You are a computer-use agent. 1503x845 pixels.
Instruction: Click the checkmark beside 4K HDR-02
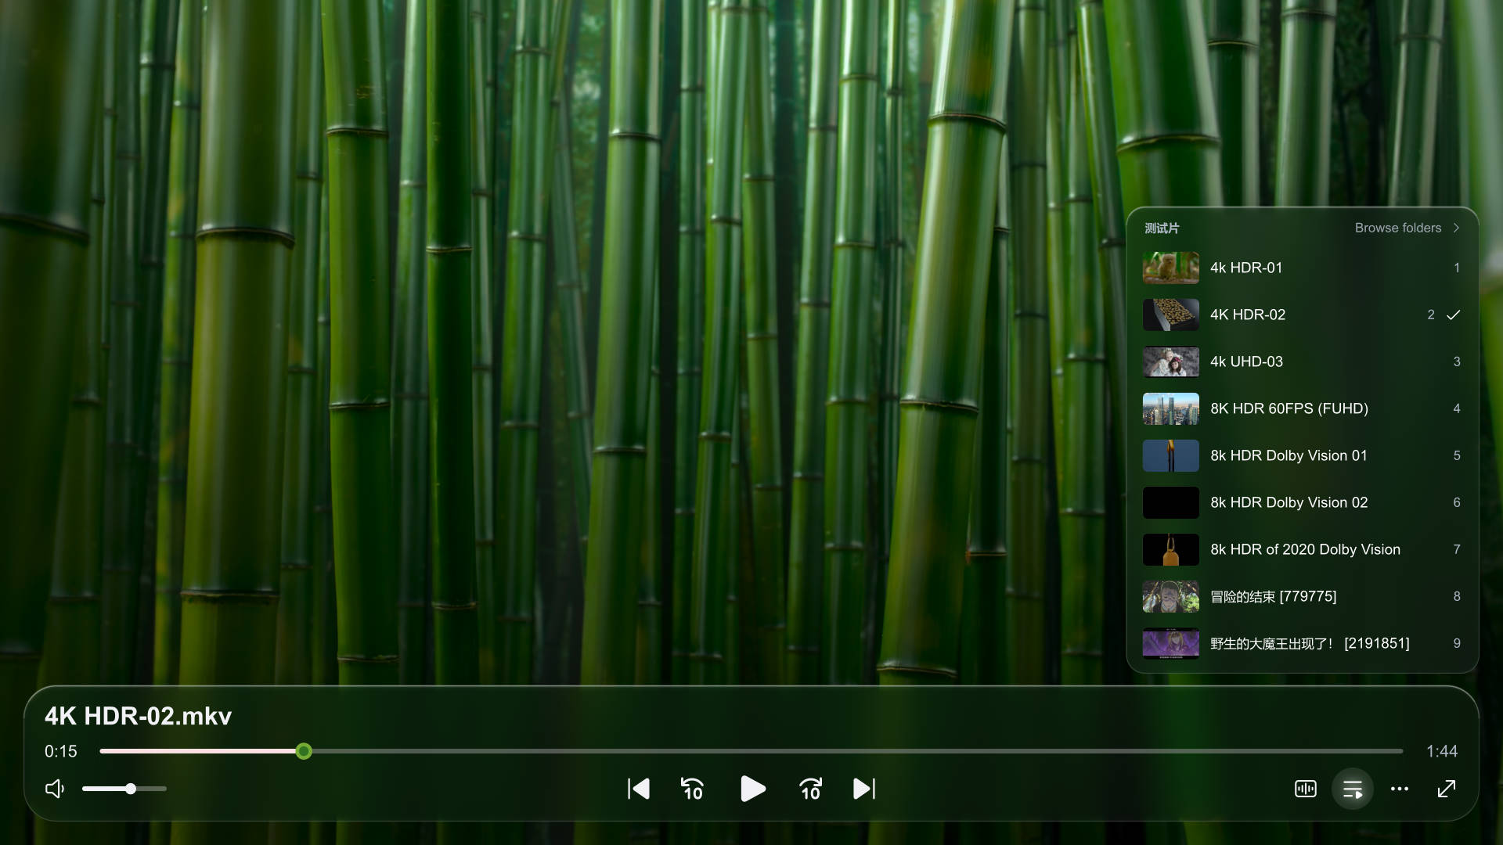[1454, 315]
